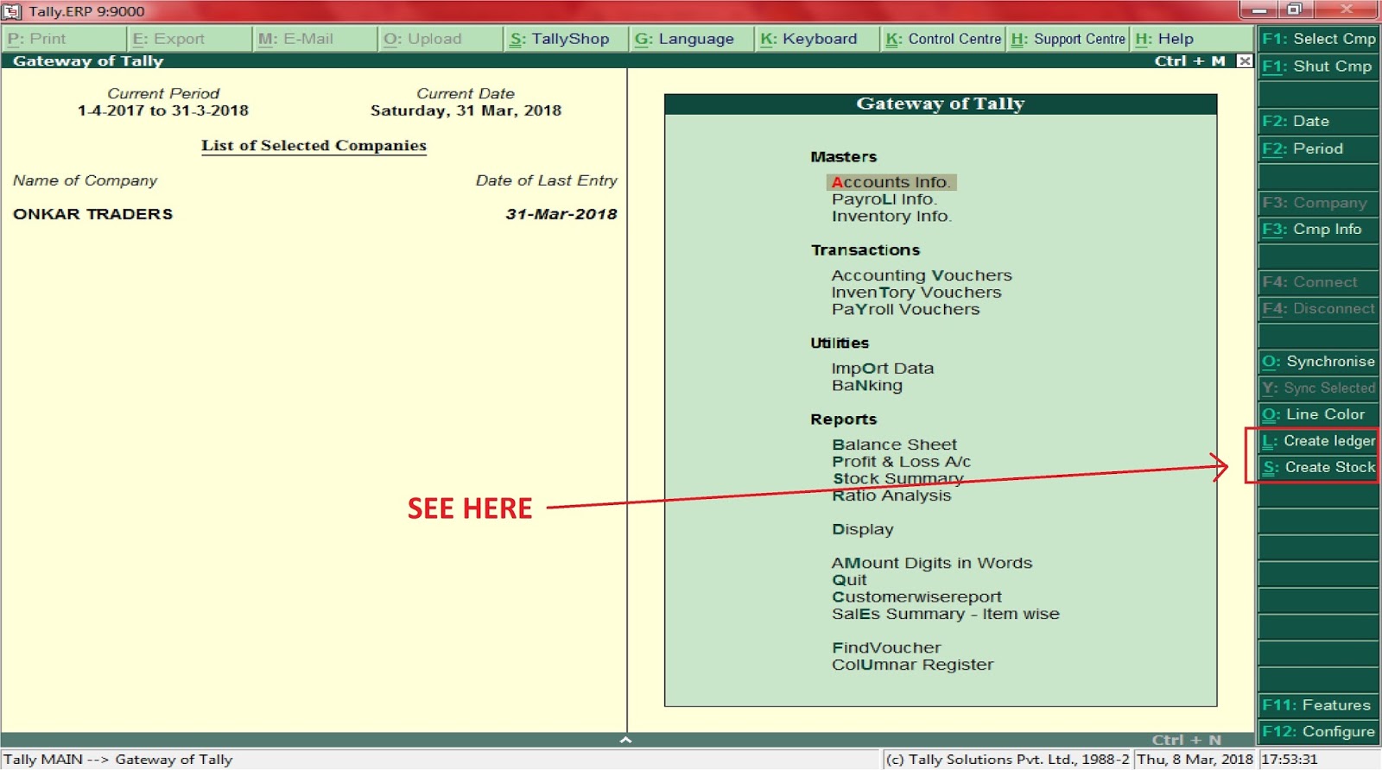
Task: Select PayroLl Info. menu entry
Action: [884, 199]
